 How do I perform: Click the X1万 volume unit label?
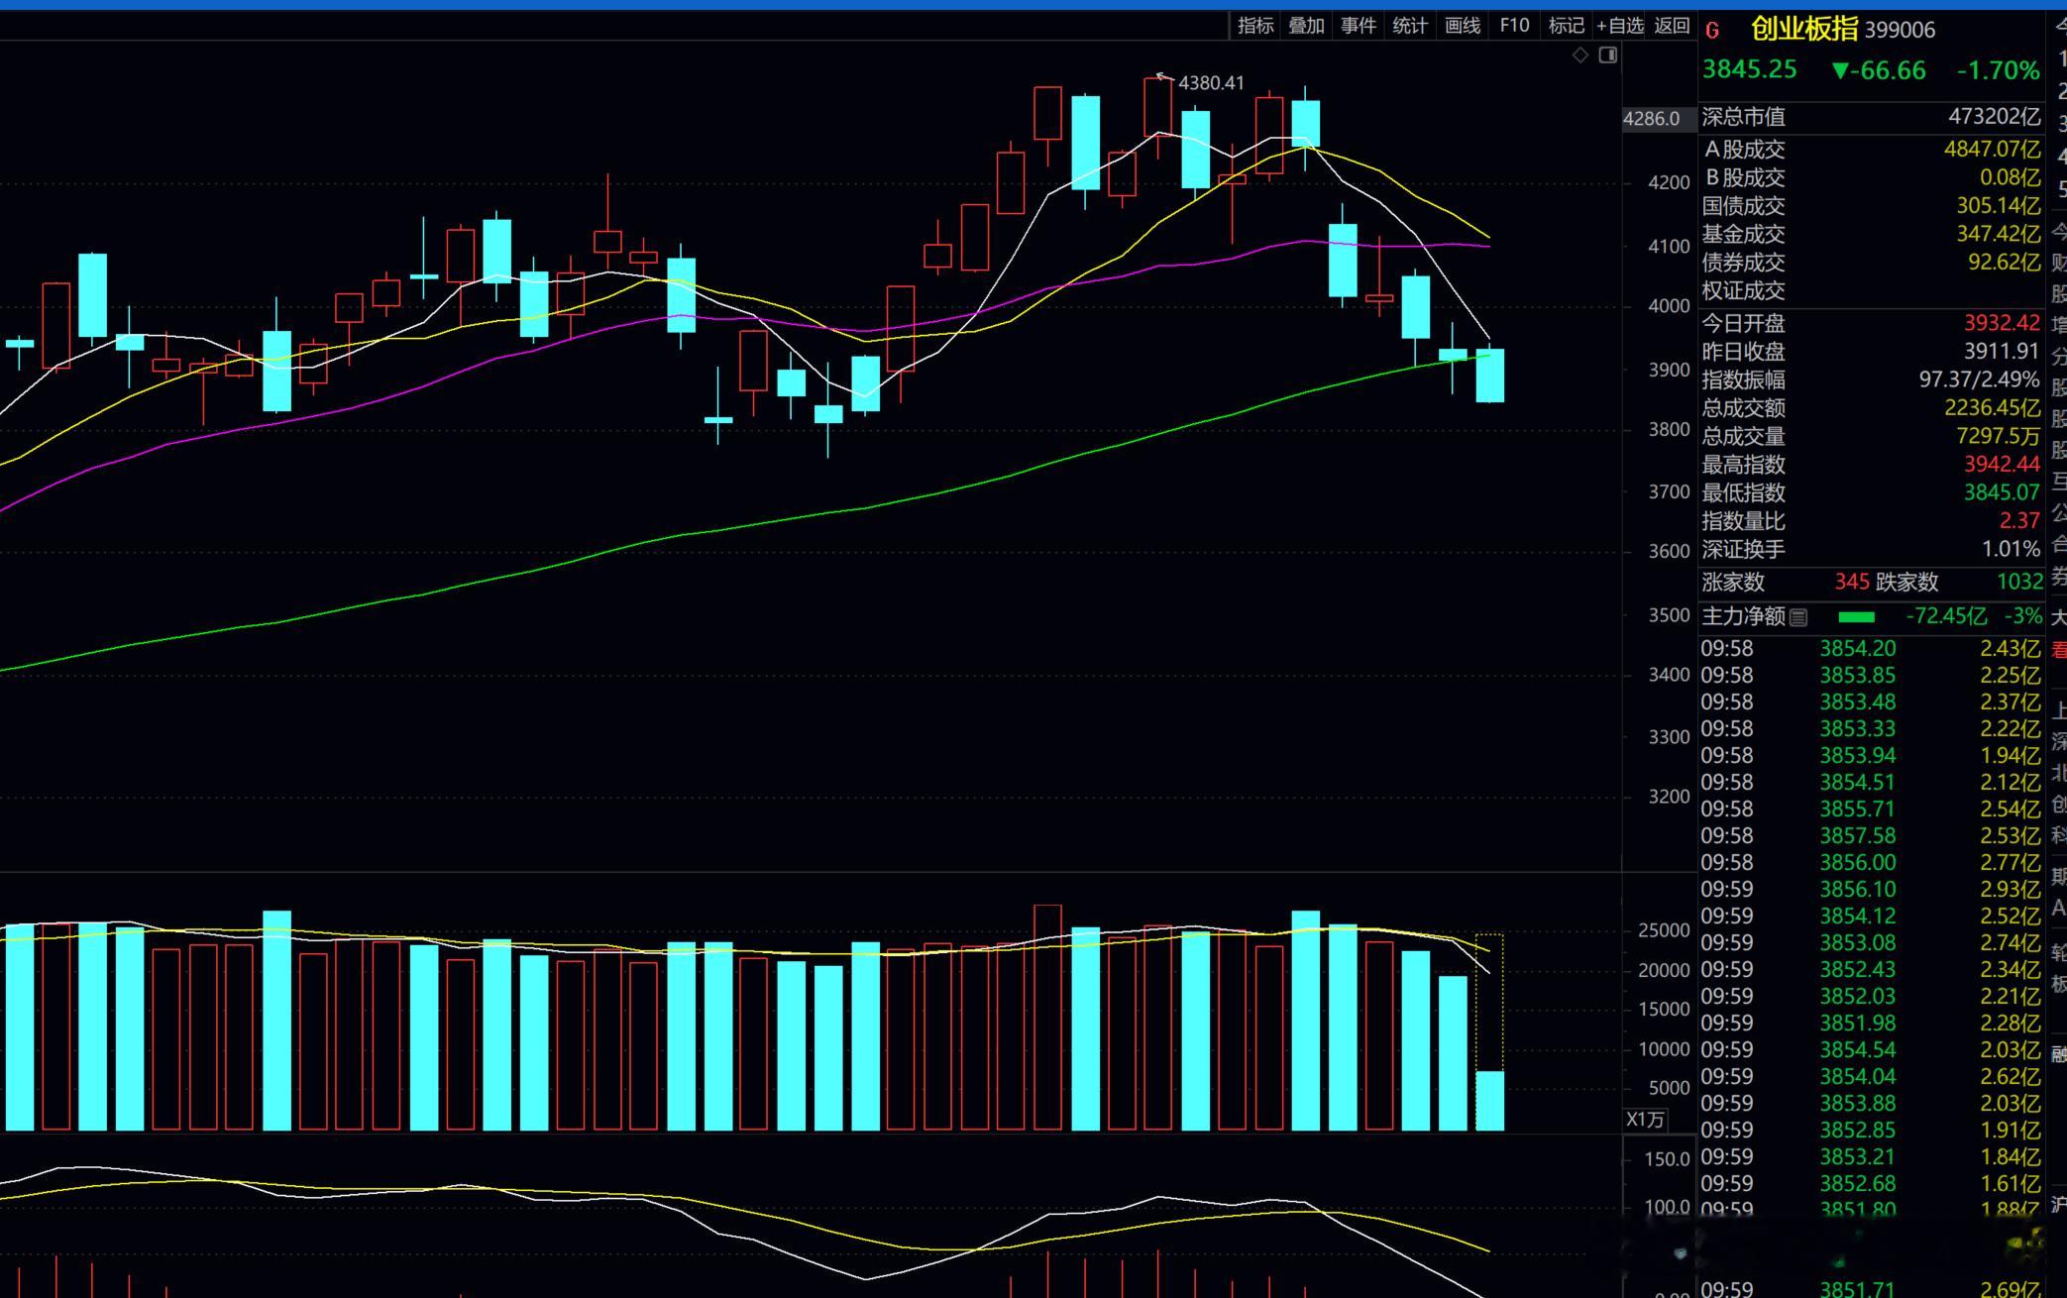click(x=1645, y=1120)
